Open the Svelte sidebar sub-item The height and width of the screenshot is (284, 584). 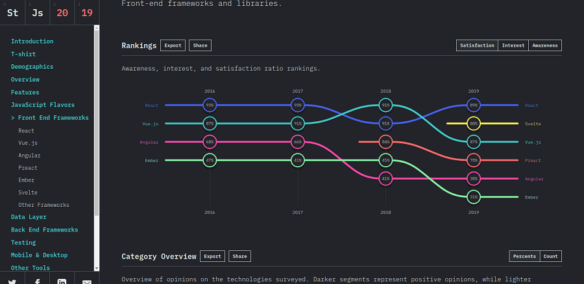pos(28,193)
